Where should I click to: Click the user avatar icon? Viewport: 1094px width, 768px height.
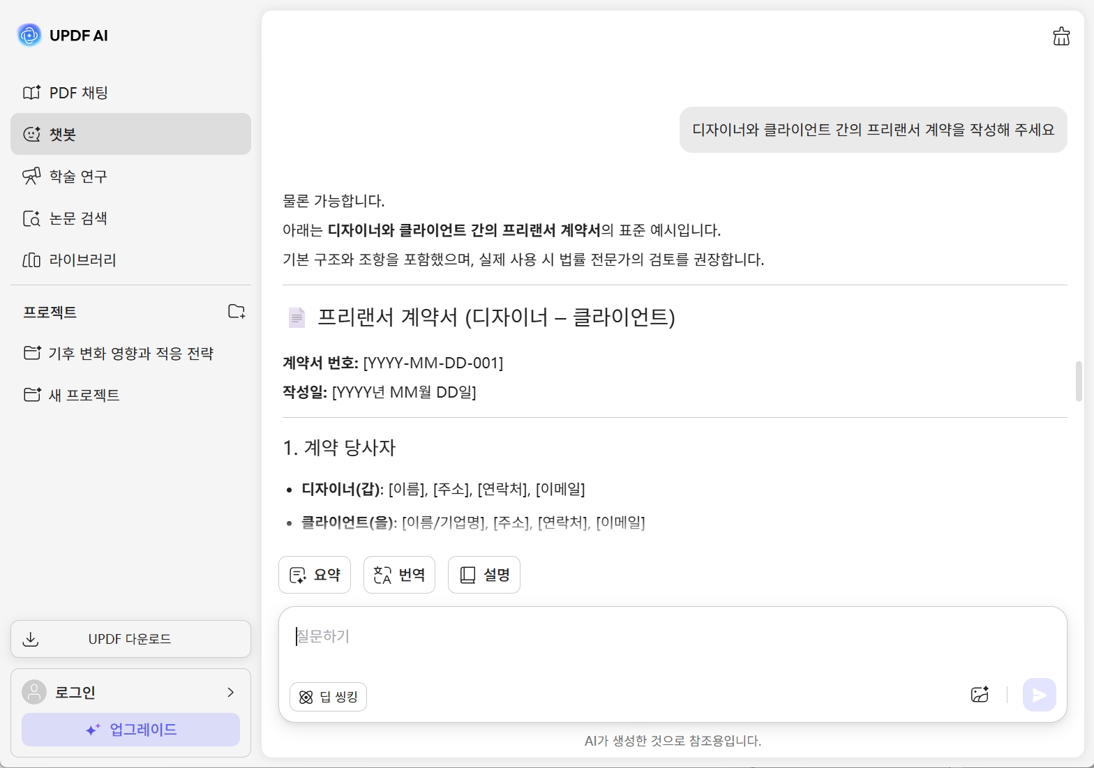[34, 692]
